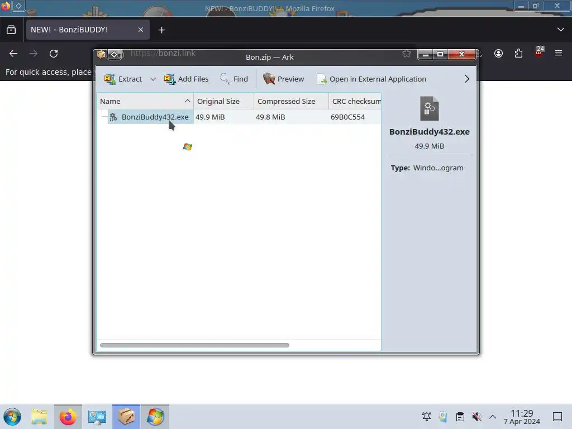Open the Extract dropdown arrow
The width and height of the screenshot is (572, 429).
point(153,79)
